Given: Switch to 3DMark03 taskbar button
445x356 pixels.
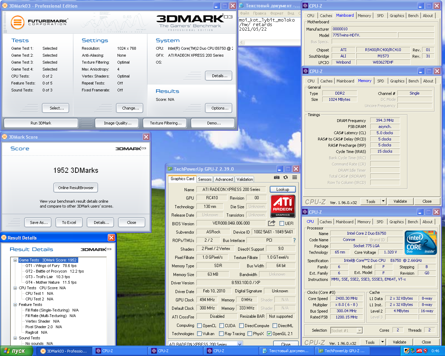Looking at the screenshot, I should tap(64, 351).
